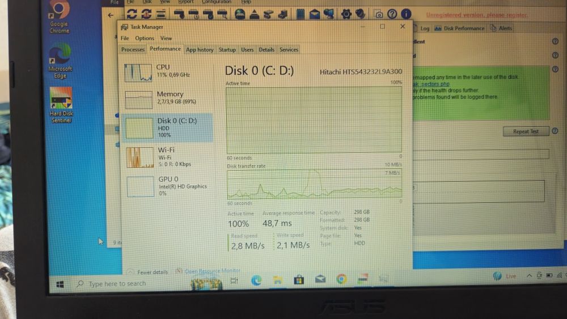Click the Live weather widget in taskbar
567x319 pixels.
pos(505,277)
